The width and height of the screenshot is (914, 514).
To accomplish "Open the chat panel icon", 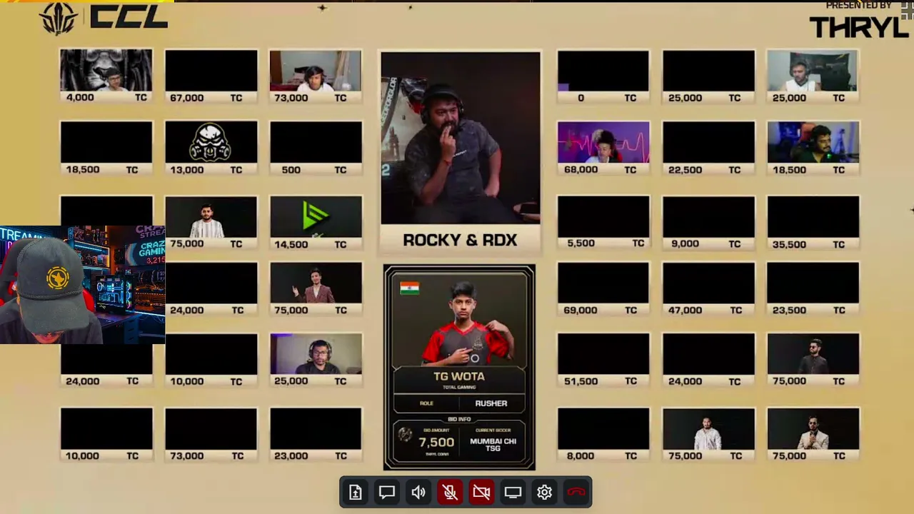I will click(x=387, y=493).
